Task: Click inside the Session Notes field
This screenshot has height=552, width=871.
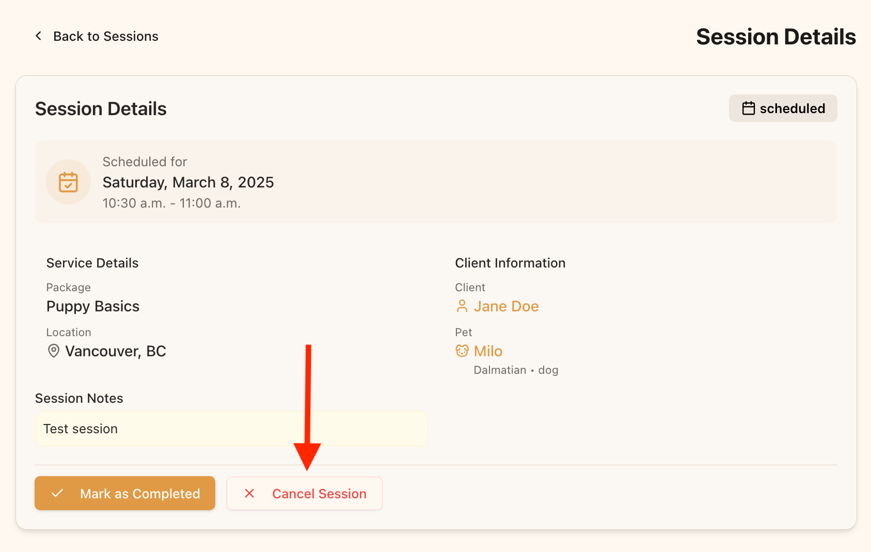Action: [x=231, y=428]
